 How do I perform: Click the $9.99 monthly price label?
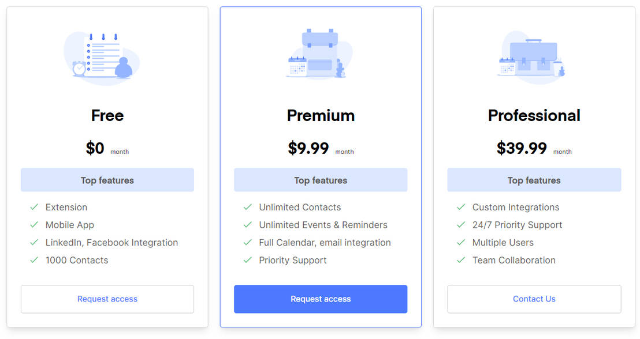(308, 148)
